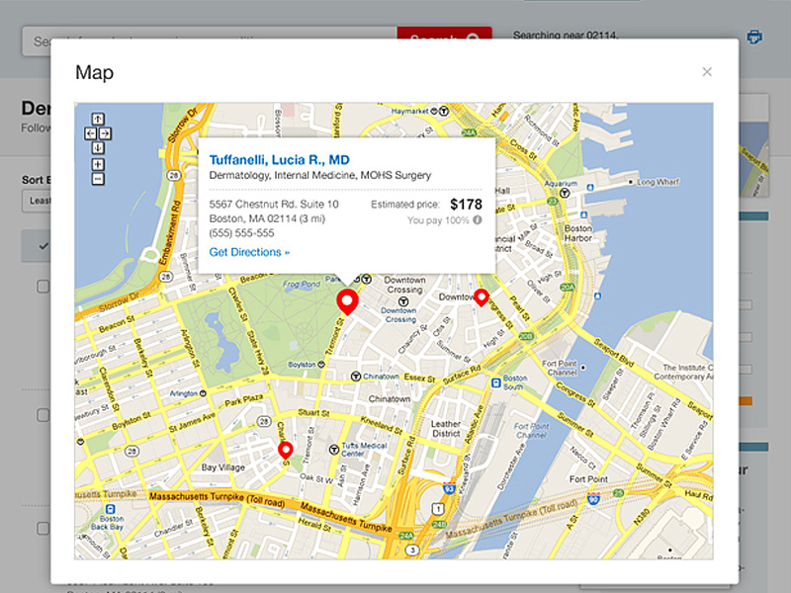
Task: Pan the map left with the arrow control
Action: 90,133
